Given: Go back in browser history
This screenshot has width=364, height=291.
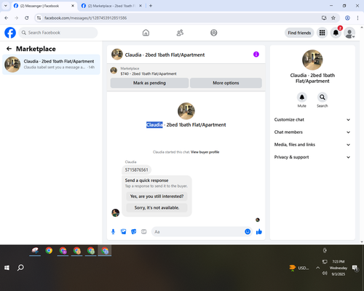Looking at the screenshot, I should [7, 18].
